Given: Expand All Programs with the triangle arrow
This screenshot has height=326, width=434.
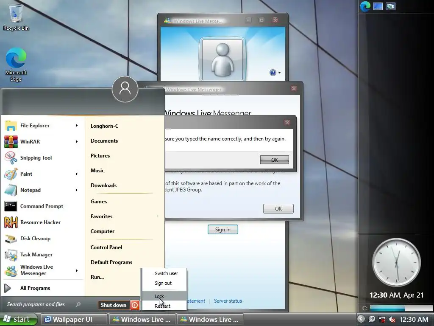Looking at the screenshot, I should click(8, 288).
